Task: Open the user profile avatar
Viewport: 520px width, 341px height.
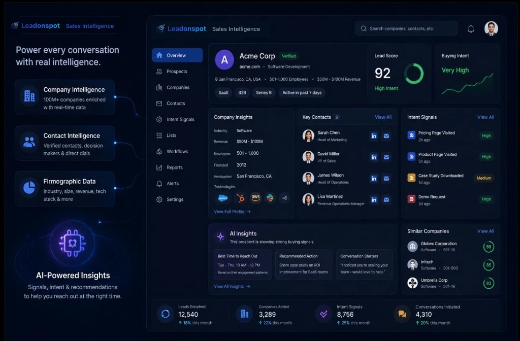Action: click(x=491, y=28)
